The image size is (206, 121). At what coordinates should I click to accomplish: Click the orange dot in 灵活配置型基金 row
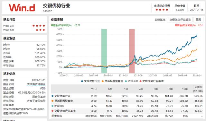tap(52, 101)
